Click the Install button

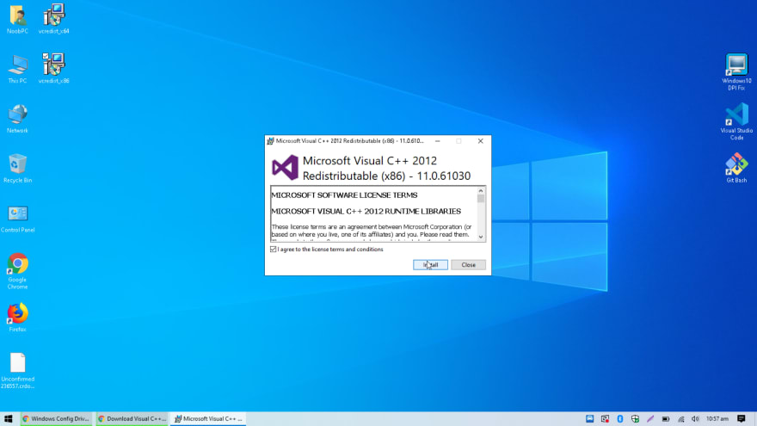(430, 265)
